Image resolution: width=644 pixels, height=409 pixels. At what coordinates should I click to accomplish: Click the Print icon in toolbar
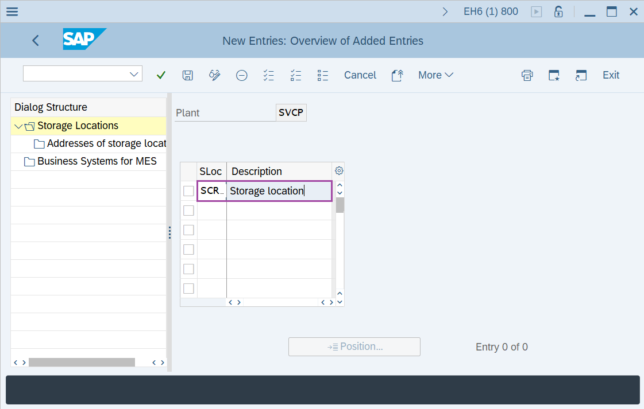(527, 75)
